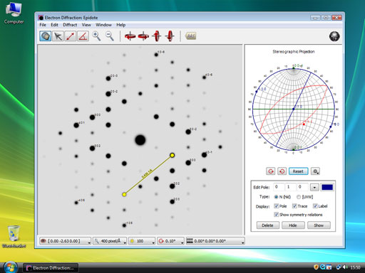Screen dimensions: 365x273
Task: Click the lower yellow measurement endpoint
Action: click(x=124, y=195)
